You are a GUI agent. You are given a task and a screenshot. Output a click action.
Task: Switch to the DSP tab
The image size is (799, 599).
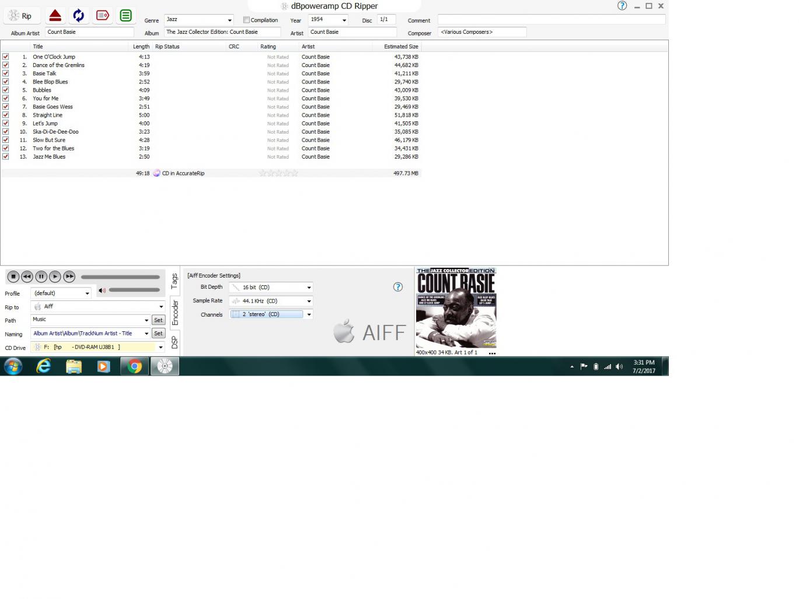[x=175, y=343]
